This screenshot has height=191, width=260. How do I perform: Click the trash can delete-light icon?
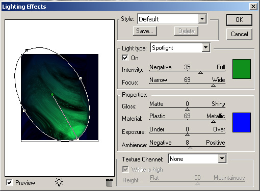click(109, 182)
